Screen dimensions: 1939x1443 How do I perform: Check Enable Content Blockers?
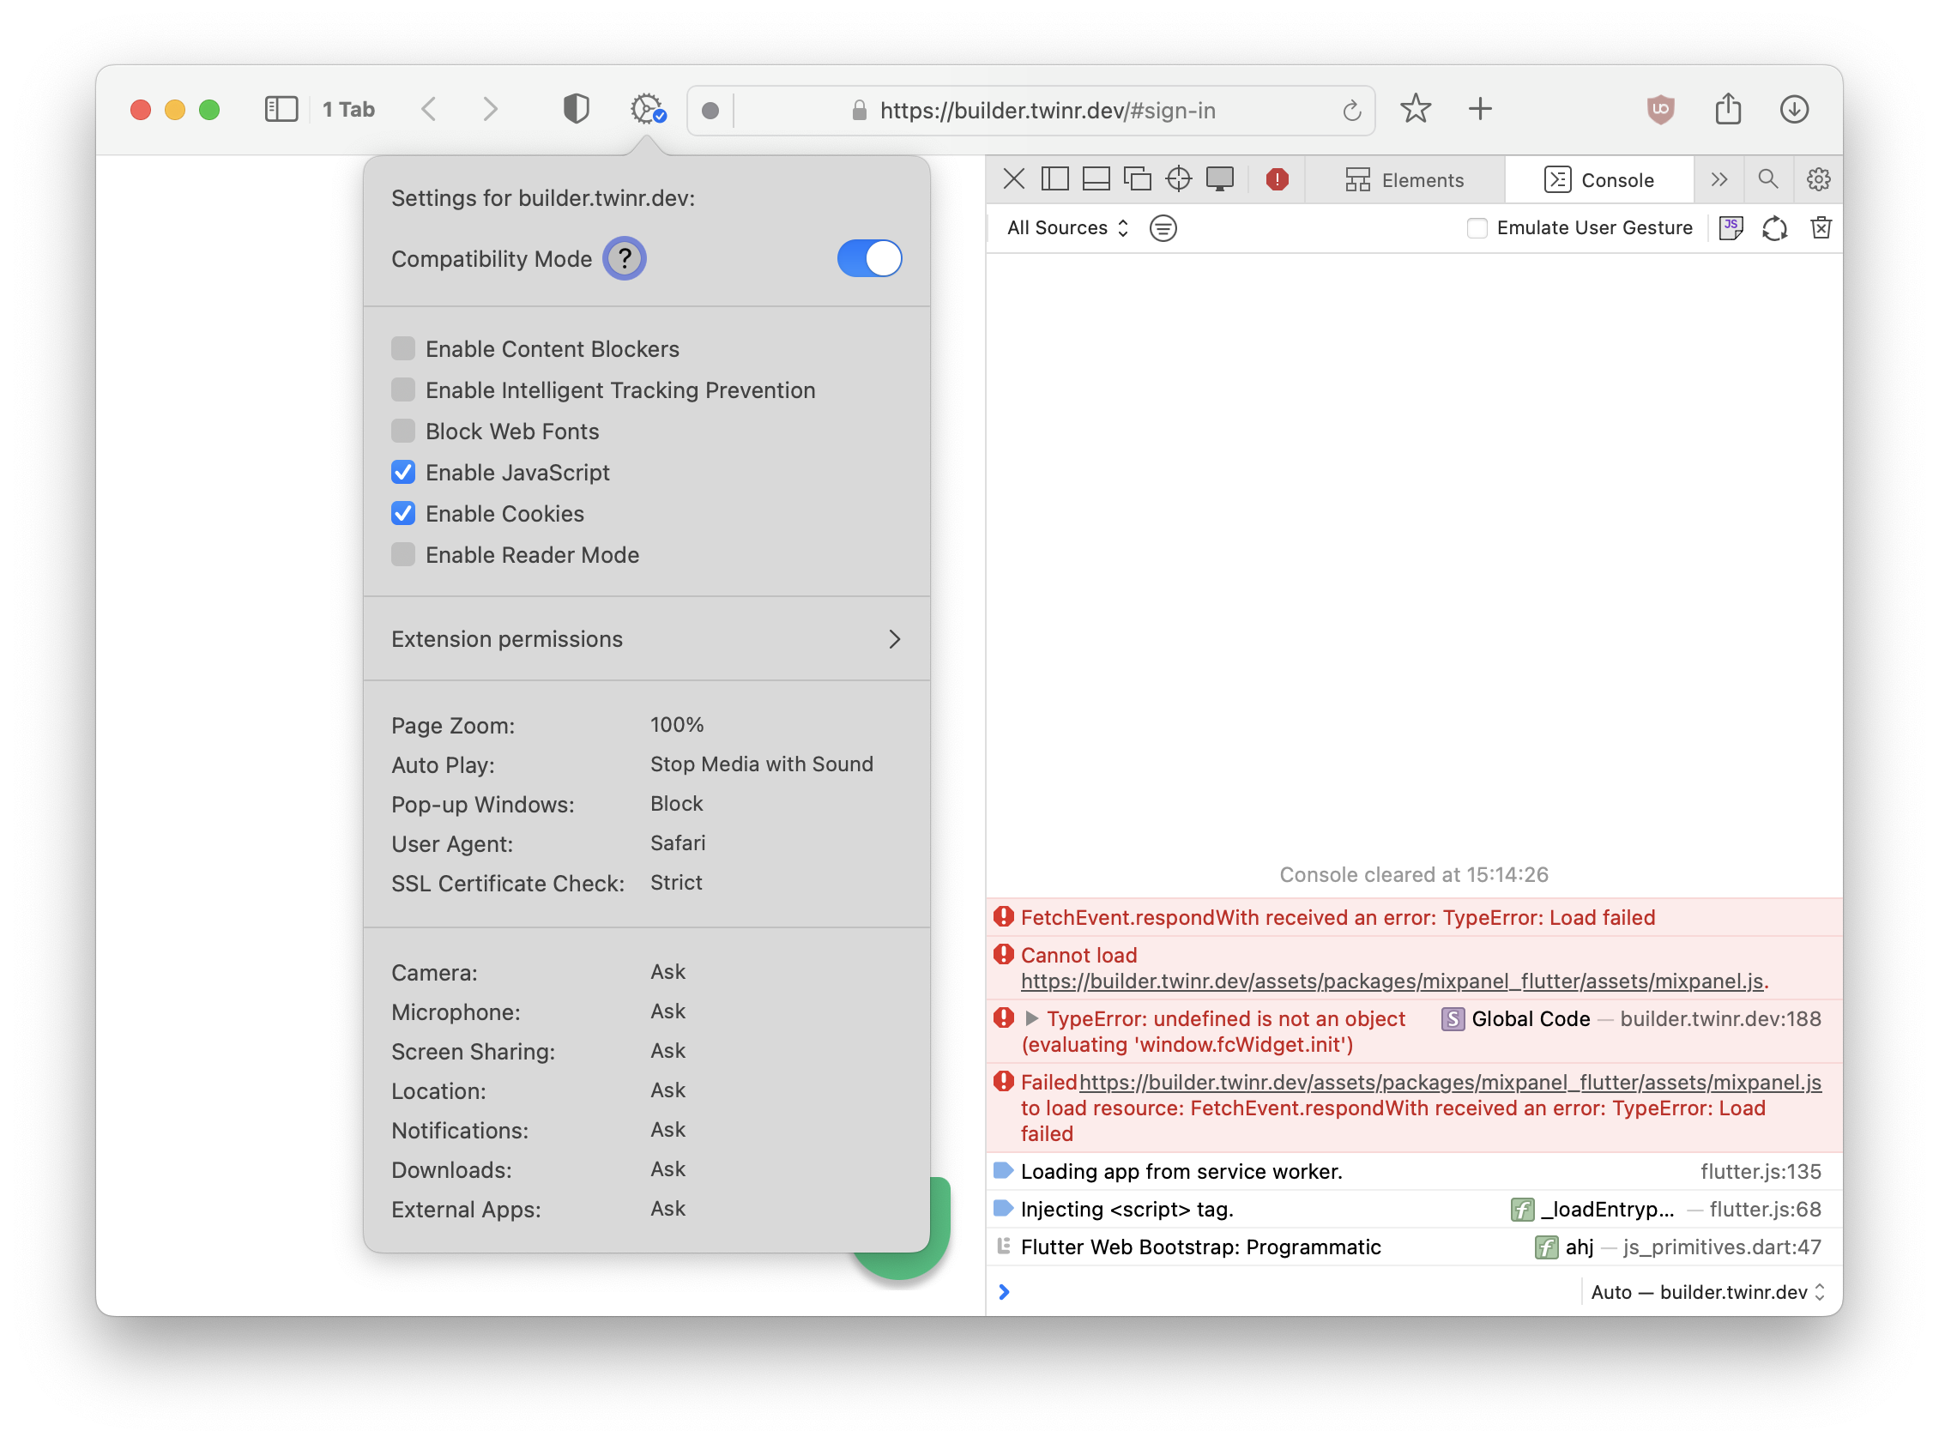(x=402, y=349)
